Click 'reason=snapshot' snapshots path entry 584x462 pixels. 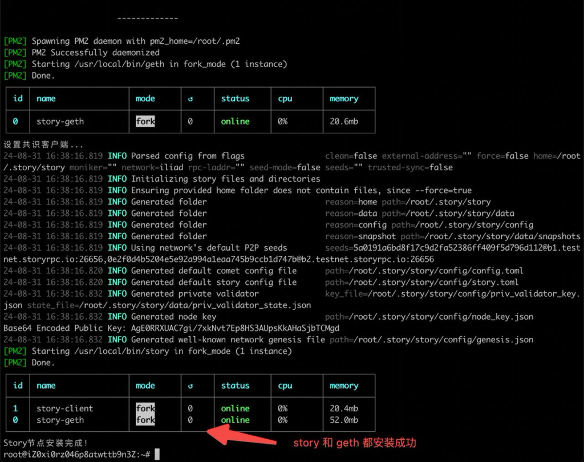tap(452, 236)
